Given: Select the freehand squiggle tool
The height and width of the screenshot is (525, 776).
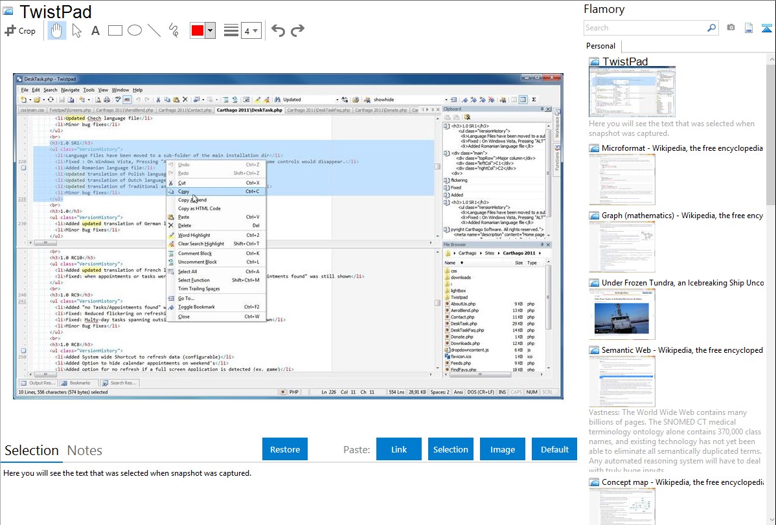Looking at the screenshot, I should (x=174, y=30).
